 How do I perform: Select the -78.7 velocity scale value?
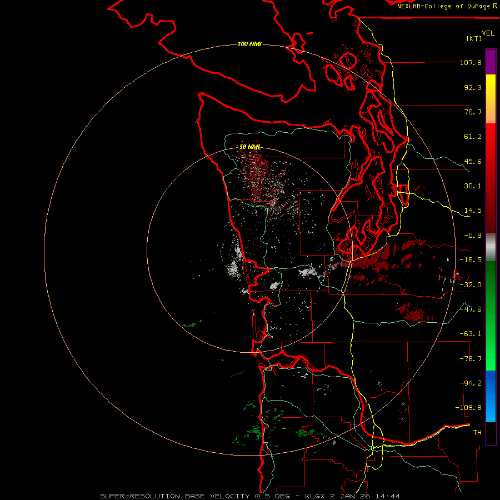coord(471,359)
